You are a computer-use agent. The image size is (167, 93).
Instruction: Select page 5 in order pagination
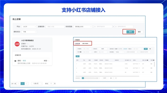(x=91, y=78)
